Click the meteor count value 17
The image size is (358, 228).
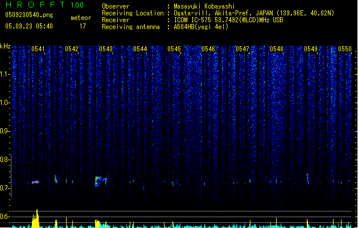(83, 26)
